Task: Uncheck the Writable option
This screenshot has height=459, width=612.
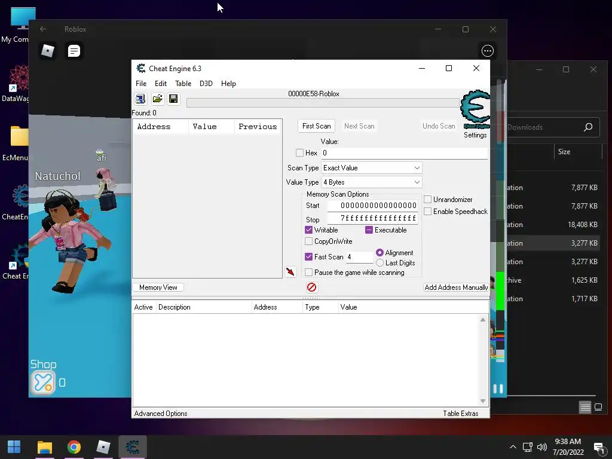Action: click(309, 230)
